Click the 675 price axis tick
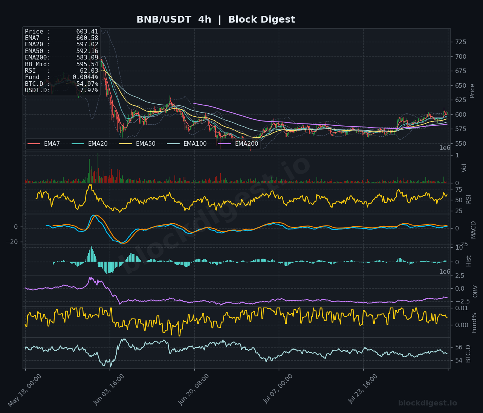Screen dimensions: 483x413 point(460,71)
